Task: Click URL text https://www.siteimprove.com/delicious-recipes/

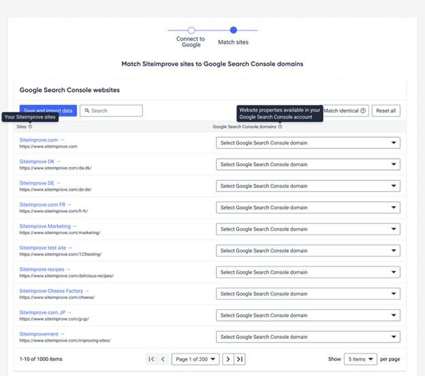Action: tap(67, 276)
